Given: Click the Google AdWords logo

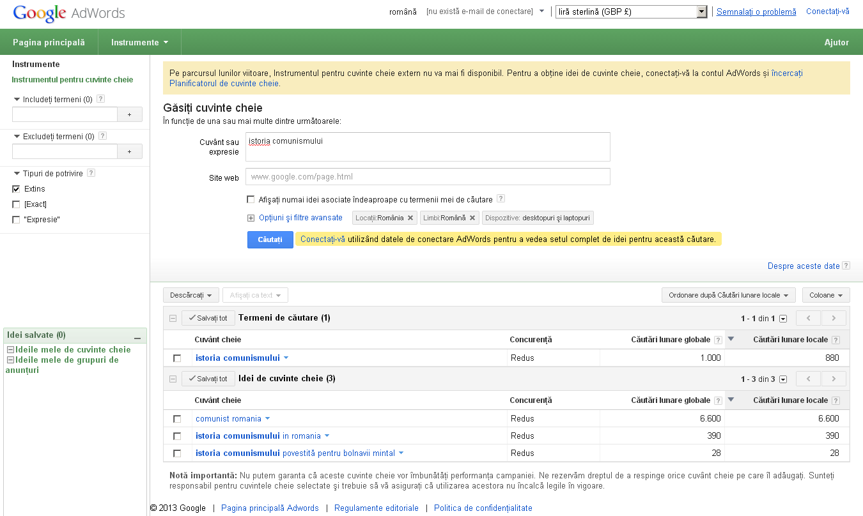Looking at the screenshot, I should point(69,13).
